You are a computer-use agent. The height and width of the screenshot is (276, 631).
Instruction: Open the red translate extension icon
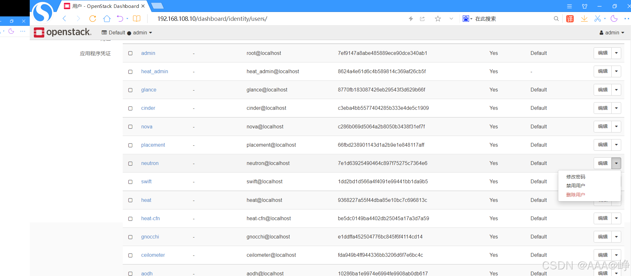click(570, 19)
